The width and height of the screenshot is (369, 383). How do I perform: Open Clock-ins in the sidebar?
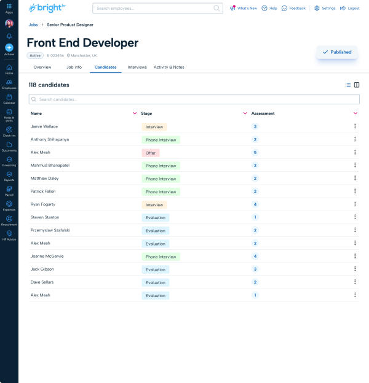[9, 131]
